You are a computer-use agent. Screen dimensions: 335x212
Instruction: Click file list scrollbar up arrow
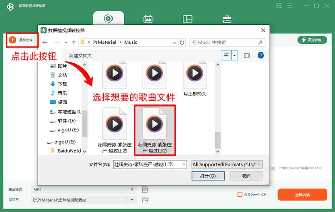pyautogui.click(x=218, y=64)
